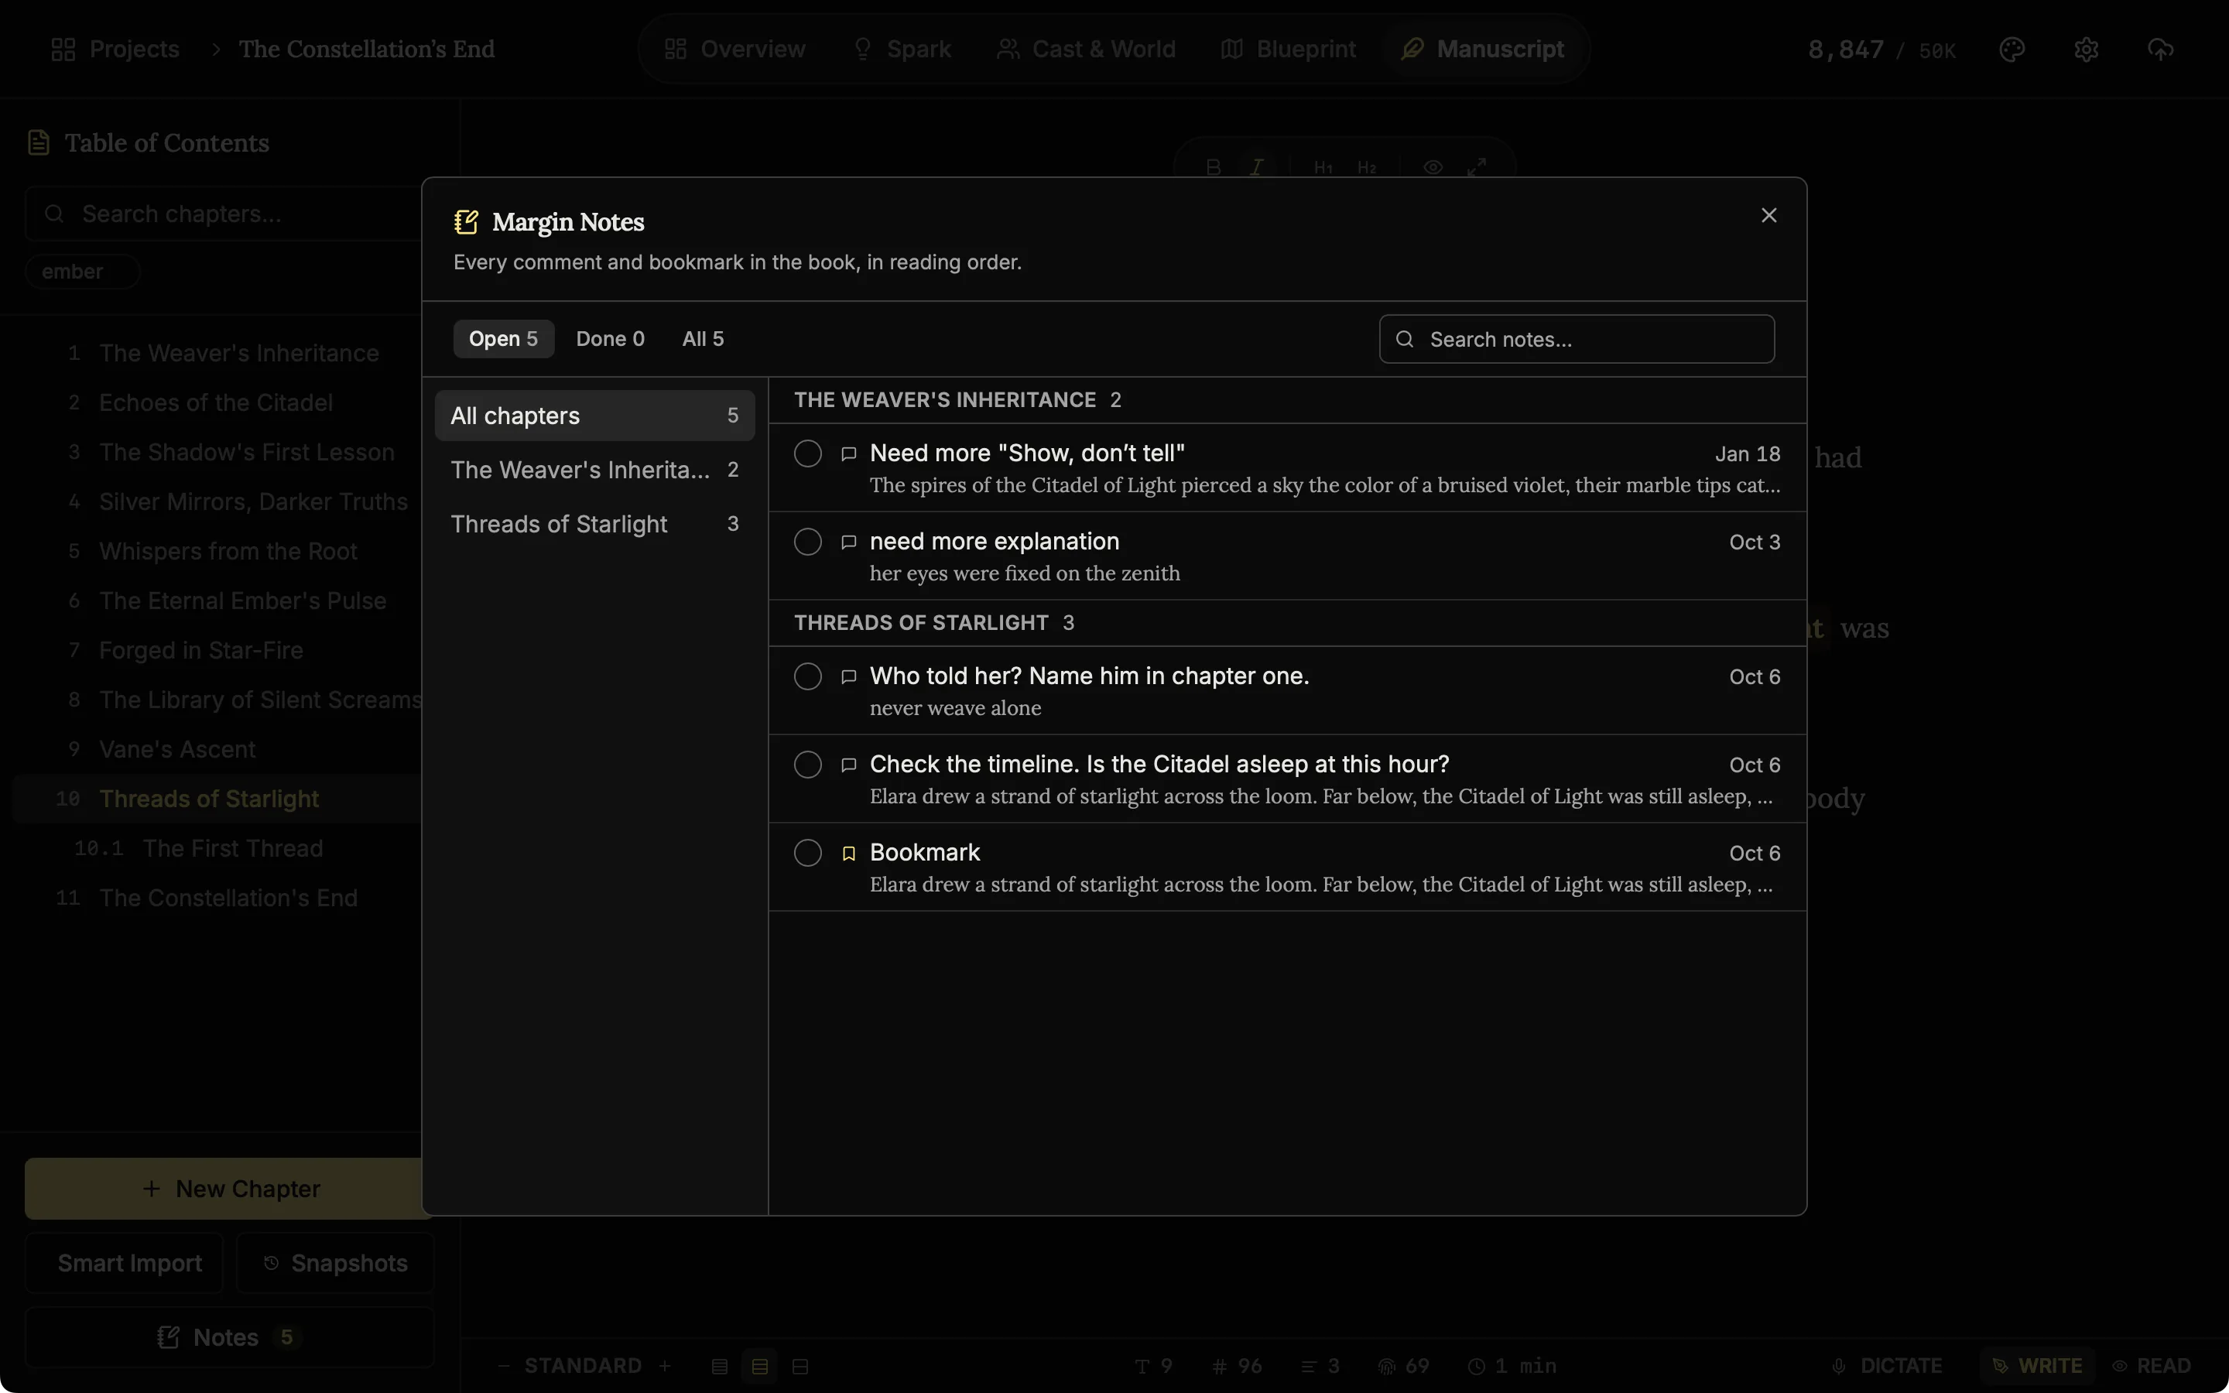2229x1393 pixels.
Task: Mark the Bookmark note as done
Action: click(808, 853)
